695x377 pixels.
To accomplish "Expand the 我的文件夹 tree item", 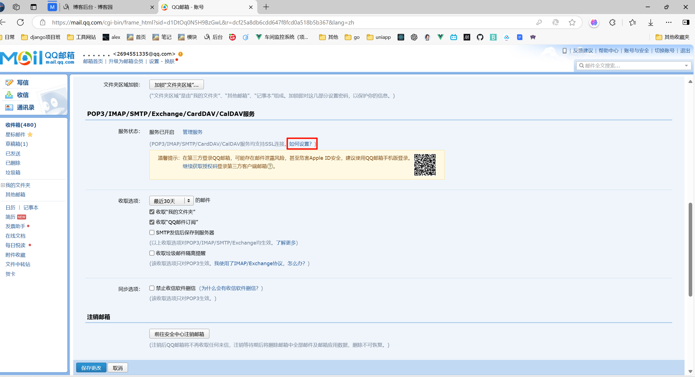I will click(x=3, y=185).
